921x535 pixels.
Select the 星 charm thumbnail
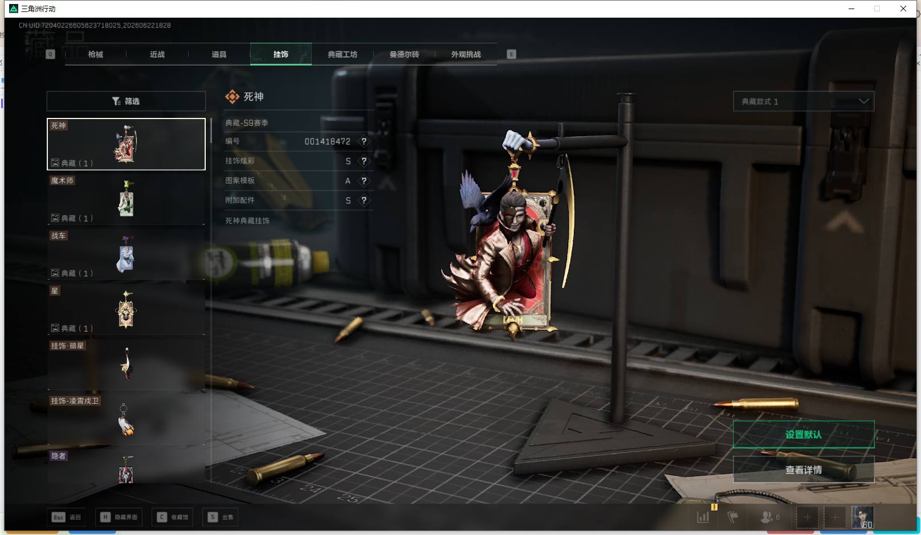126,309
